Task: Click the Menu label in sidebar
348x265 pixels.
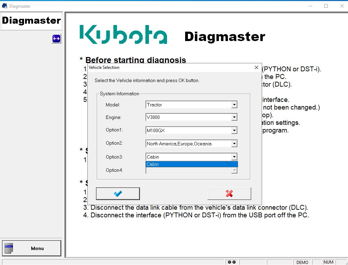Action: pyautogui.click(x=37, y=248)
